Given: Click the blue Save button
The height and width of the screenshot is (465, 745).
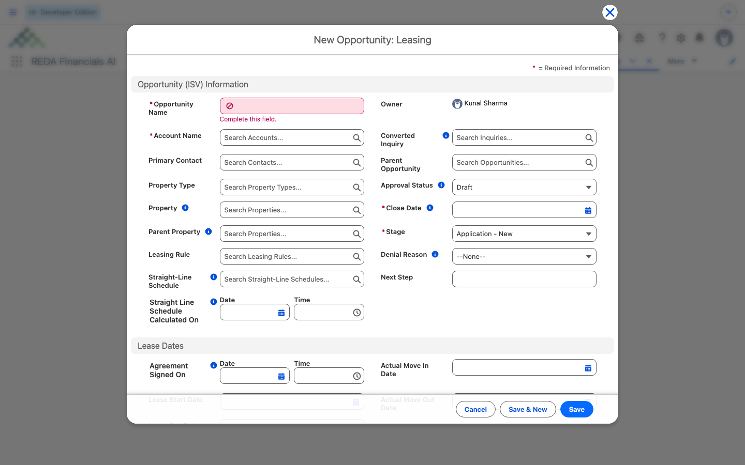Looking at the screenshot, I should [577, 410].
